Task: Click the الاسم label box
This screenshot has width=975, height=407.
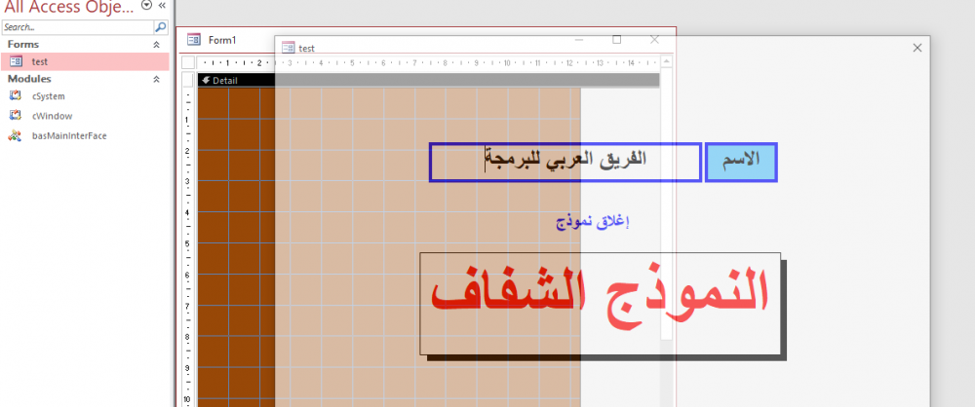Action: tap(741, 163)
